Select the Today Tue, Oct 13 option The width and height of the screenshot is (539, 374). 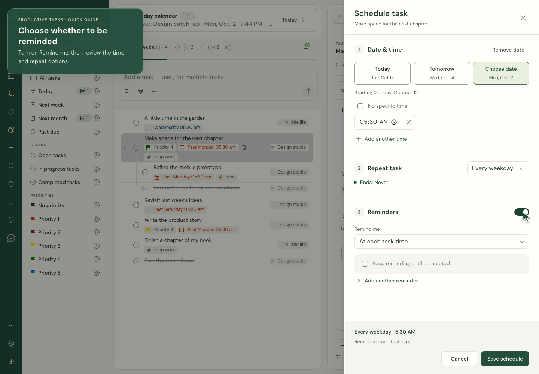(383, 73)
